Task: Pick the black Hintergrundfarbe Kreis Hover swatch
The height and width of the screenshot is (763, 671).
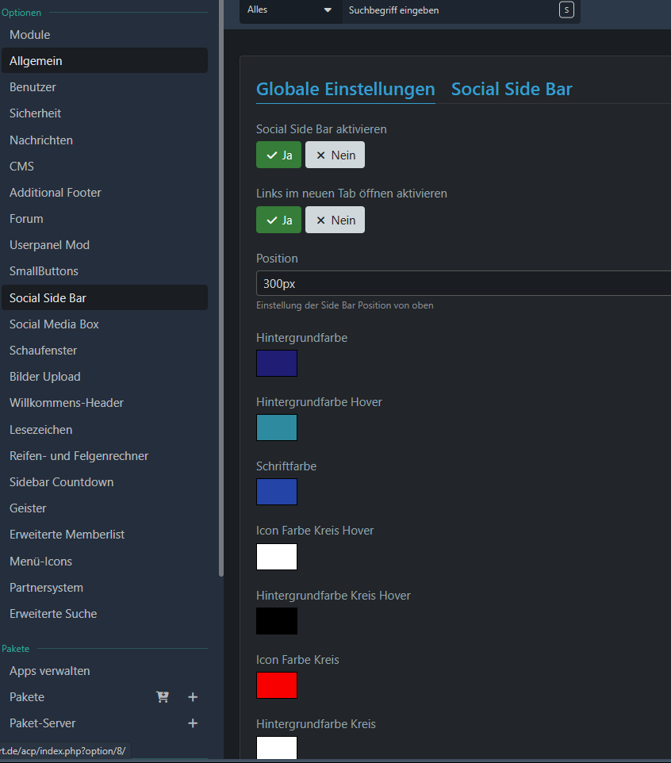Action: coord(277,621)
